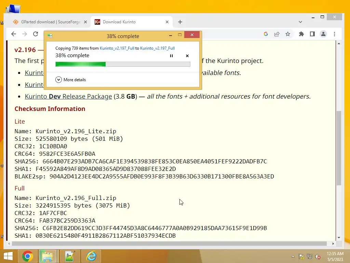
Task: Share this page icon
Action: click(x=277, y=34)
